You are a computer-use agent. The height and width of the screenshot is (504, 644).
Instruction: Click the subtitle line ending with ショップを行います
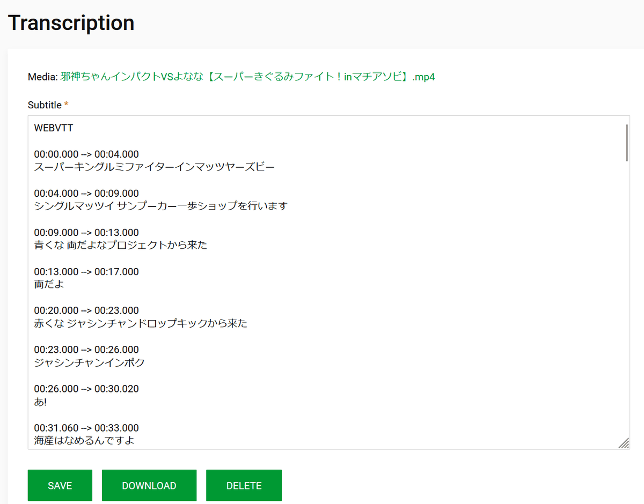coord(160,206)
